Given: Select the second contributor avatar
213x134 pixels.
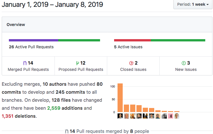Looking at the screenshot, I should click(126, 116).
